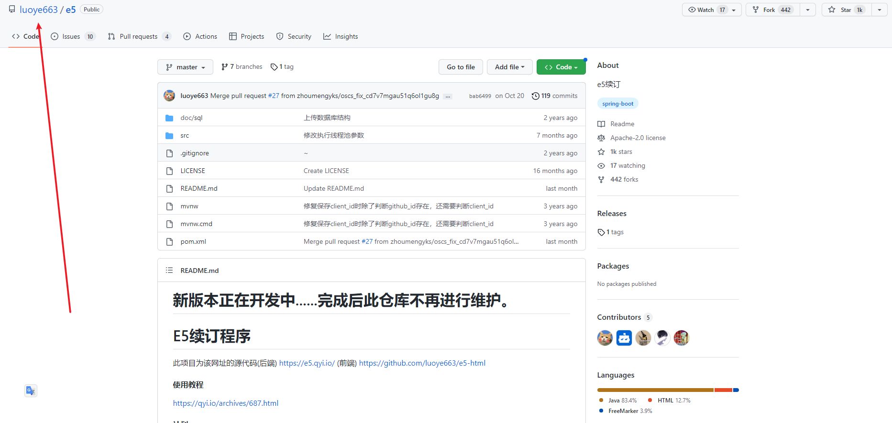The height and width of the screenshot is (423, 892).
Task: Open the Packages heading link
Action: (x=613, y=266)
